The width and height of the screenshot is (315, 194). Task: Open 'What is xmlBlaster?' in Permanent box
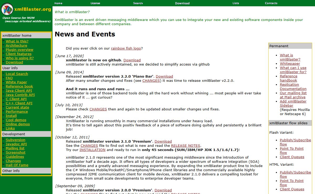(x=290, y=57)
